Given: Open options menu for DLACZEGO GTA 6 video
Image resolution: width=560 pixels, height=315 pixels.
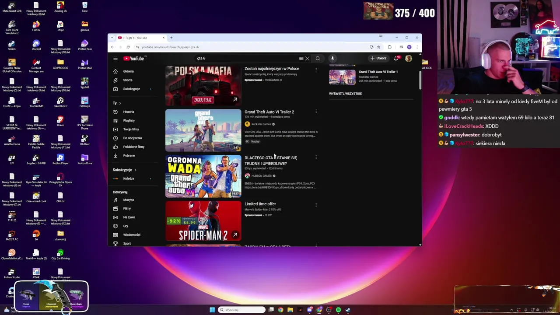Looking at the screenshot, I should 316,157.
